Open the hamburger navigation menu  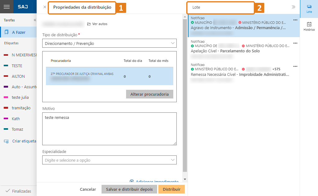pyautogui.click(x=7, y=7)
